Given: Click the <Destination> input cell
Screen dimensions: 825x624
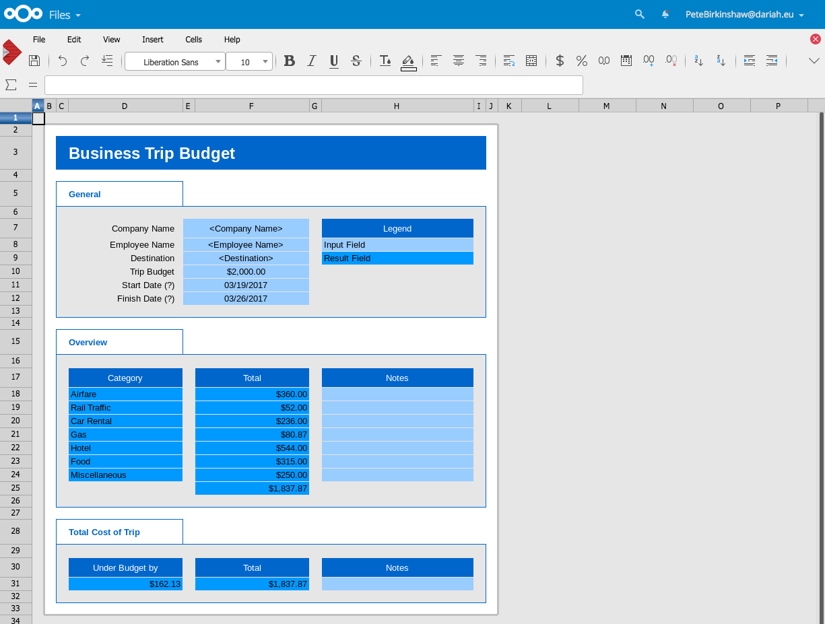Looking at the screenshot, I should [x=246, y=258].
